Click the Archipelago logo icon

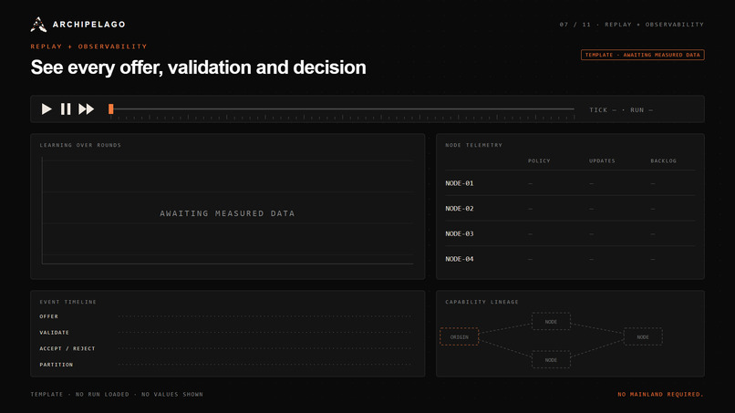pos(38,25)
